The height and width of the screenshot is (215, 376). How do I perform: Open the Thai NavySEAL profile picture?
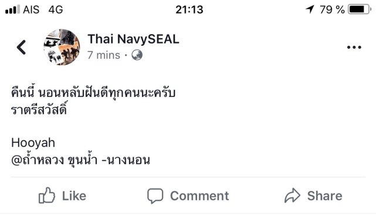pyautogui.click(x=62, y=47)
